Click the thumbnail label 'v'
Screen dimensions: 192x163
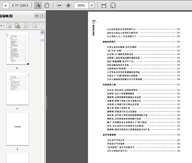click(x=17, y=109)
